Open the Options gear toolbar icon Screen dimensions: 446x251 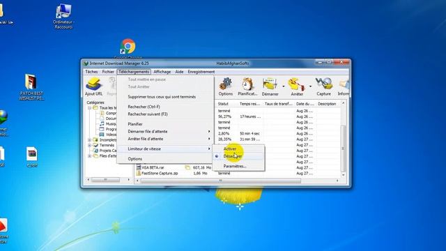tap(226, 84)
